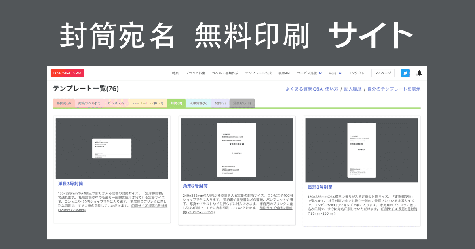This screenshot has width=475, height=249.
Task: Open よくある質問 Q&A, 使い方 link
Action: 312,89
